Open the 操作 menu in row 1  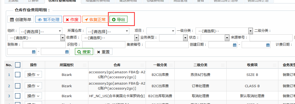pos(33,75)
